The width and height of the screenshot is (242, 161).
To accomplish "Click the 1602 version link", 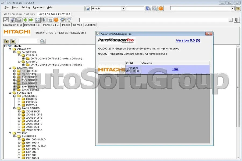I will pyautogui.click(x=175, y=69).
